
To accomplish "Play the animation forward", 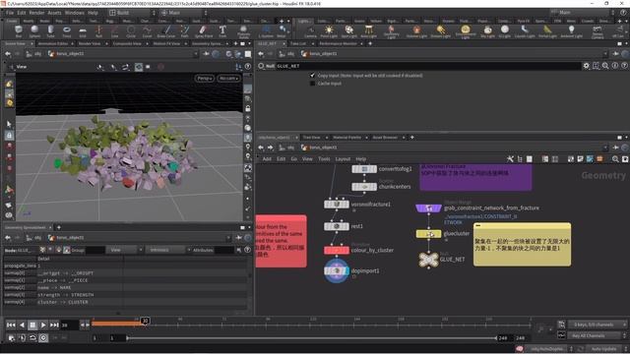I will point(43,324).
